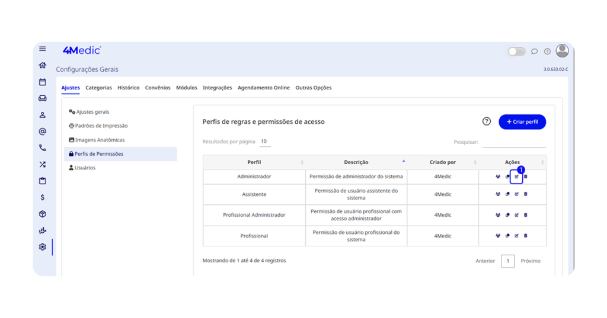
Task: Edit the Administrador profile
Action: point(516,177)
